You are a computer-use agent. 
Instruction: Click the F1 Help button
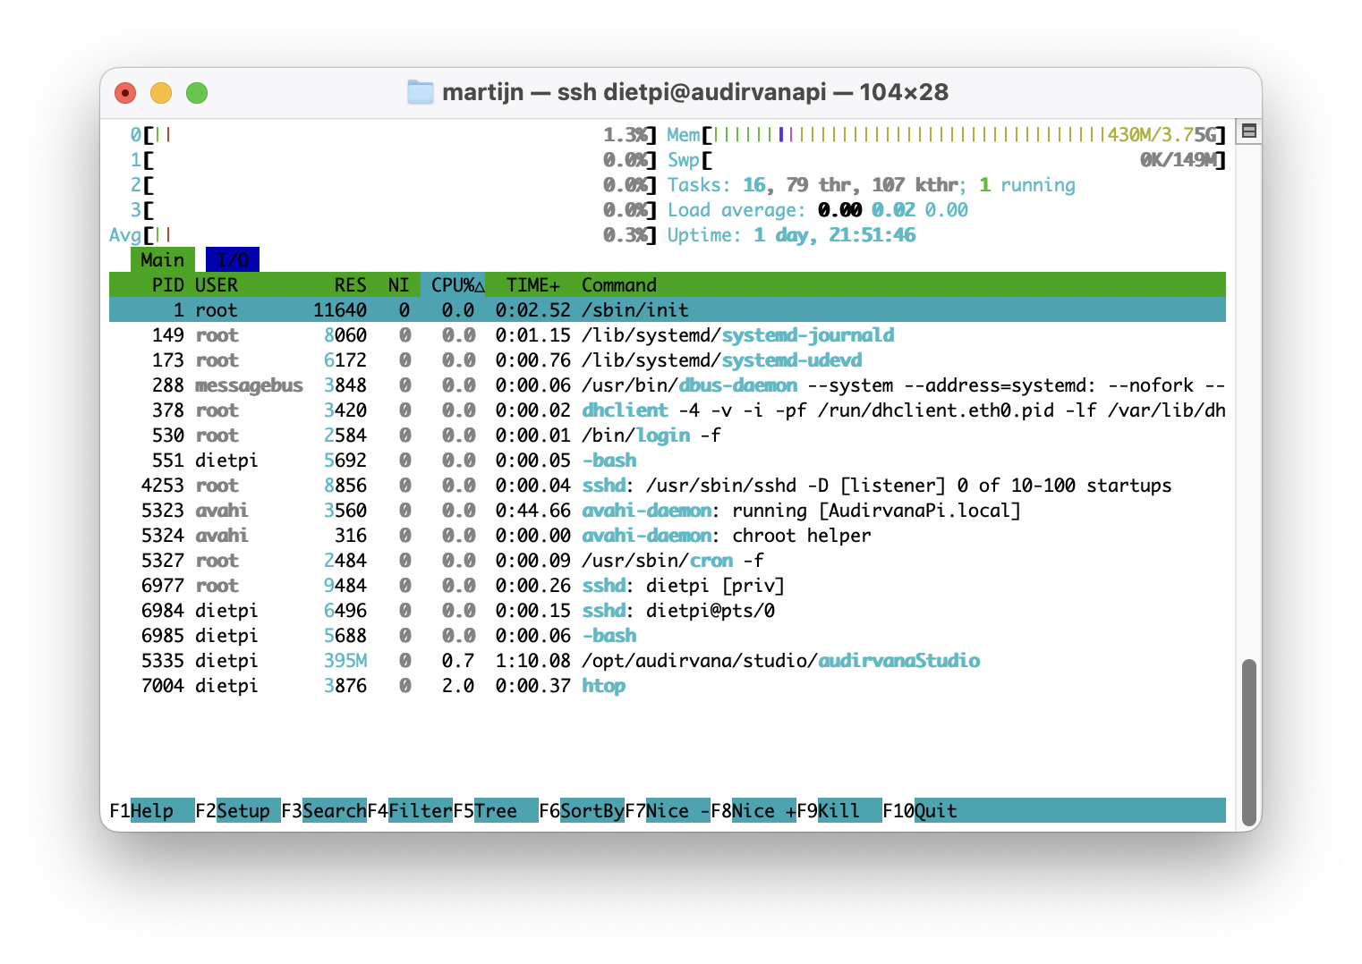pyautogui.click(x=152, y=810)
